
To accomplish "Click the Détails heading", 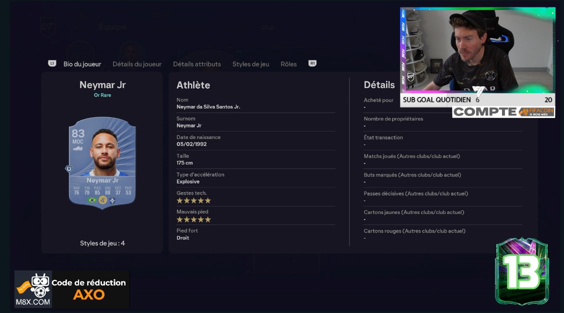I will coord(379,85).
